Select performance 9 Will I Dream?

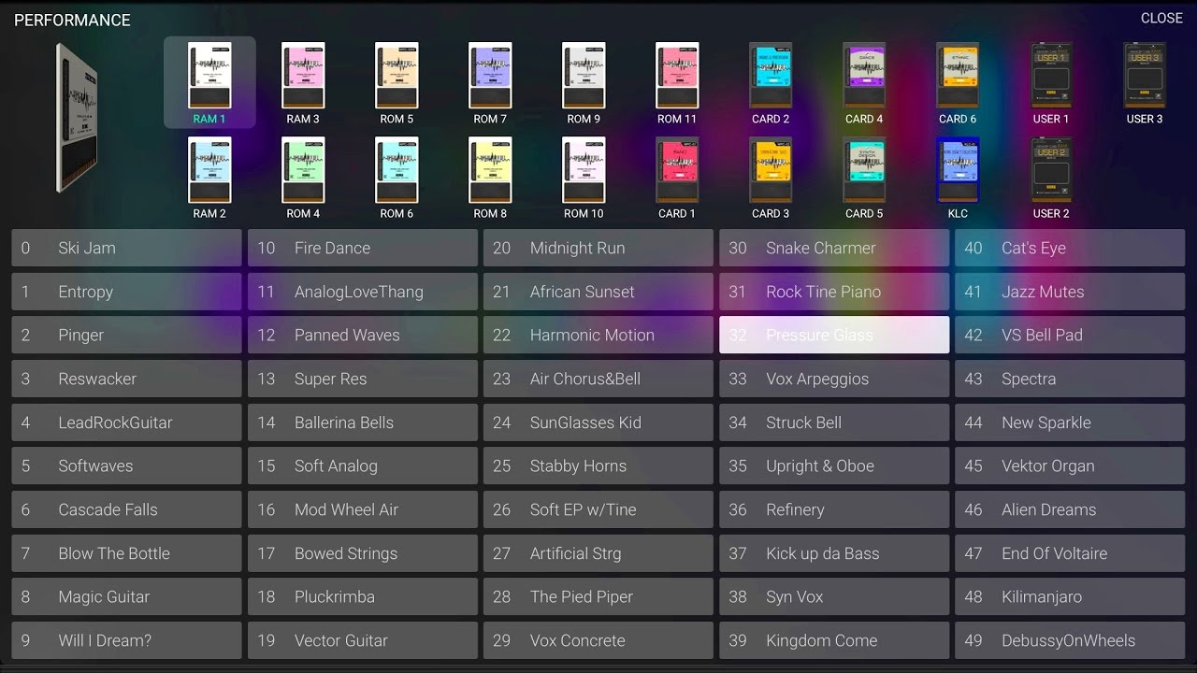(x=126, y=640)
